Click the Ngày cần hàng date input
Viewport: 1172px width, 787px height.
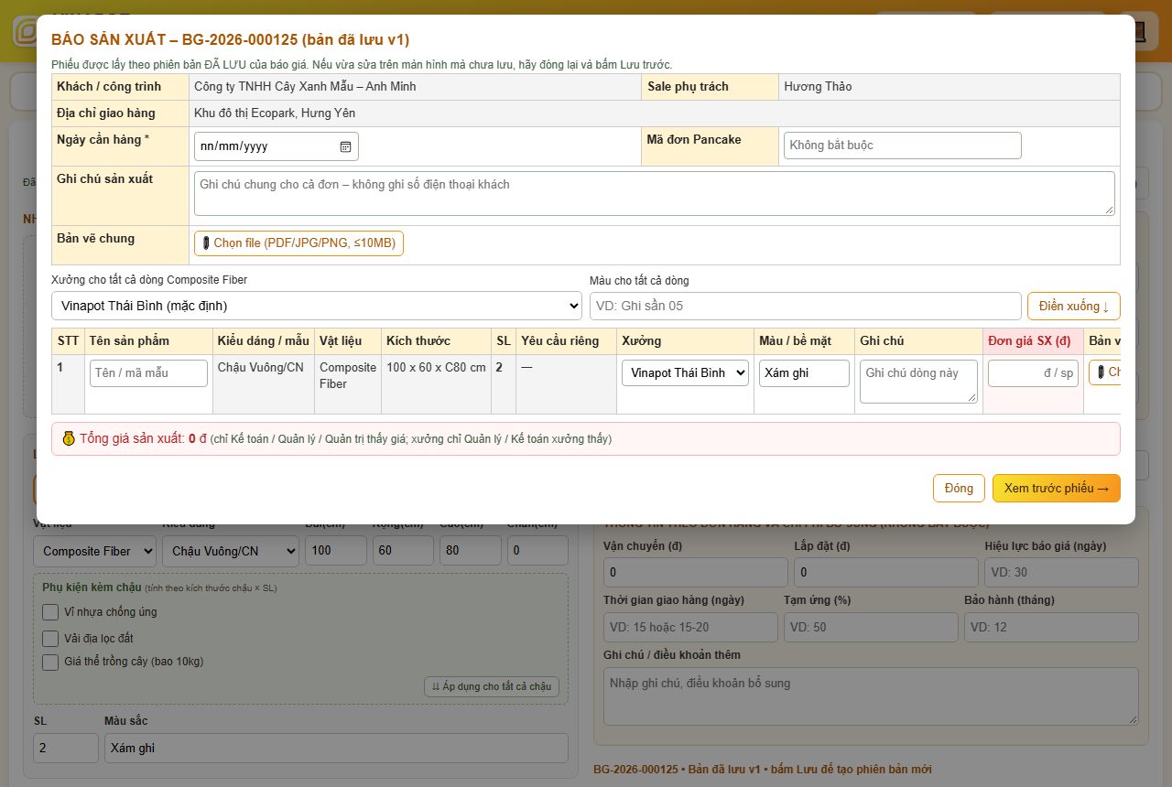pyautogui.click(x=277, y=146)
